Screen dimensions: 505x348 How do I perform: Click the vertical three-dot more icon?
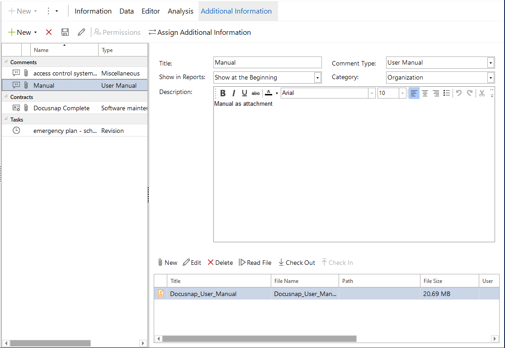48,11
